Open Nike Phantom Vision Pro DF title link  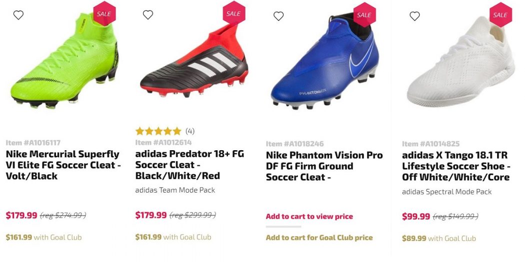(x=324, y=166)
